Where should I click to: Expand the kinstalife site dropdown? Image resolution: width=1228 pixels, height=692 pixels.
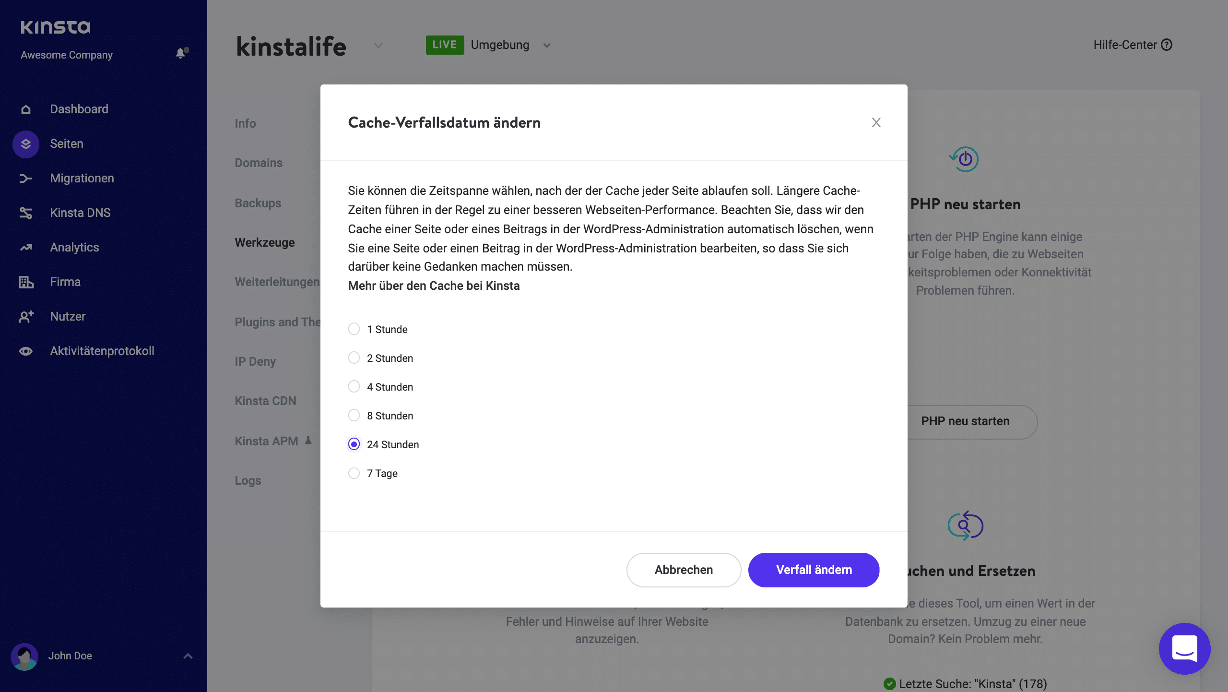click(378, 46)
